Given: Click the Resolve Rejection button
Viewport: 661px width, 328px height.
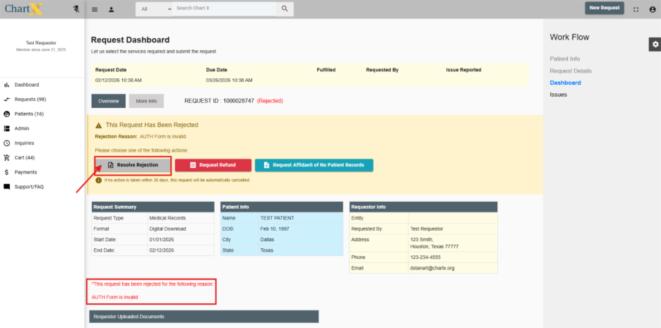Looking at the screenshot, I should point(133,165).
